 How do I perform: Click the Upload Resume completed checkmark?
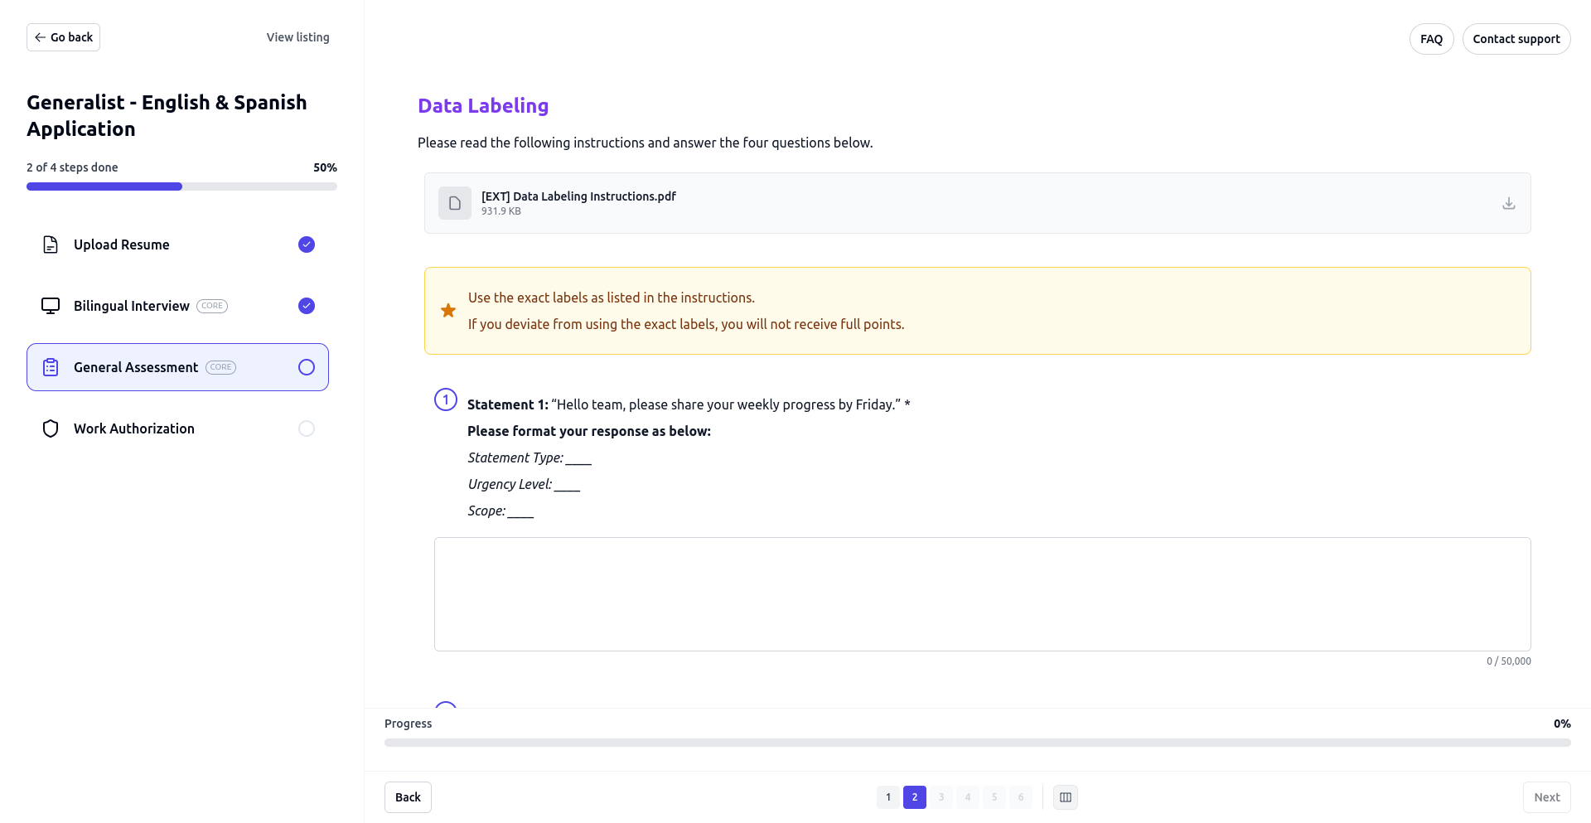point(307,244)
